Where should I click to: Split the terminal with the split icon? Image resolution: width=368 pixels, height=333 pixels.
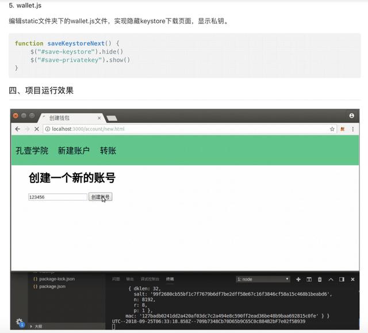[x=309, y=280]
